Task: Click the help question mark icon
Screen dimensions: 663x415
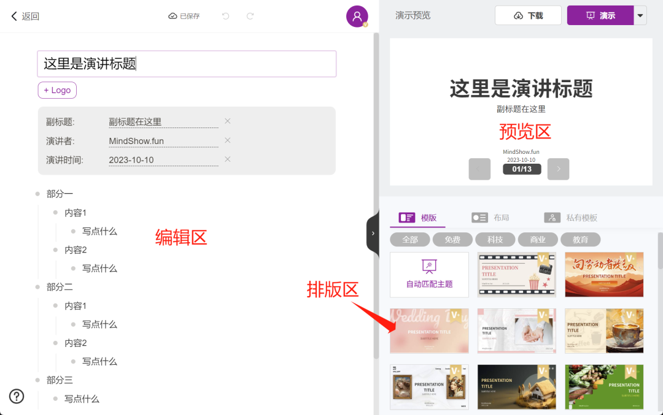Action: (17, 396)
